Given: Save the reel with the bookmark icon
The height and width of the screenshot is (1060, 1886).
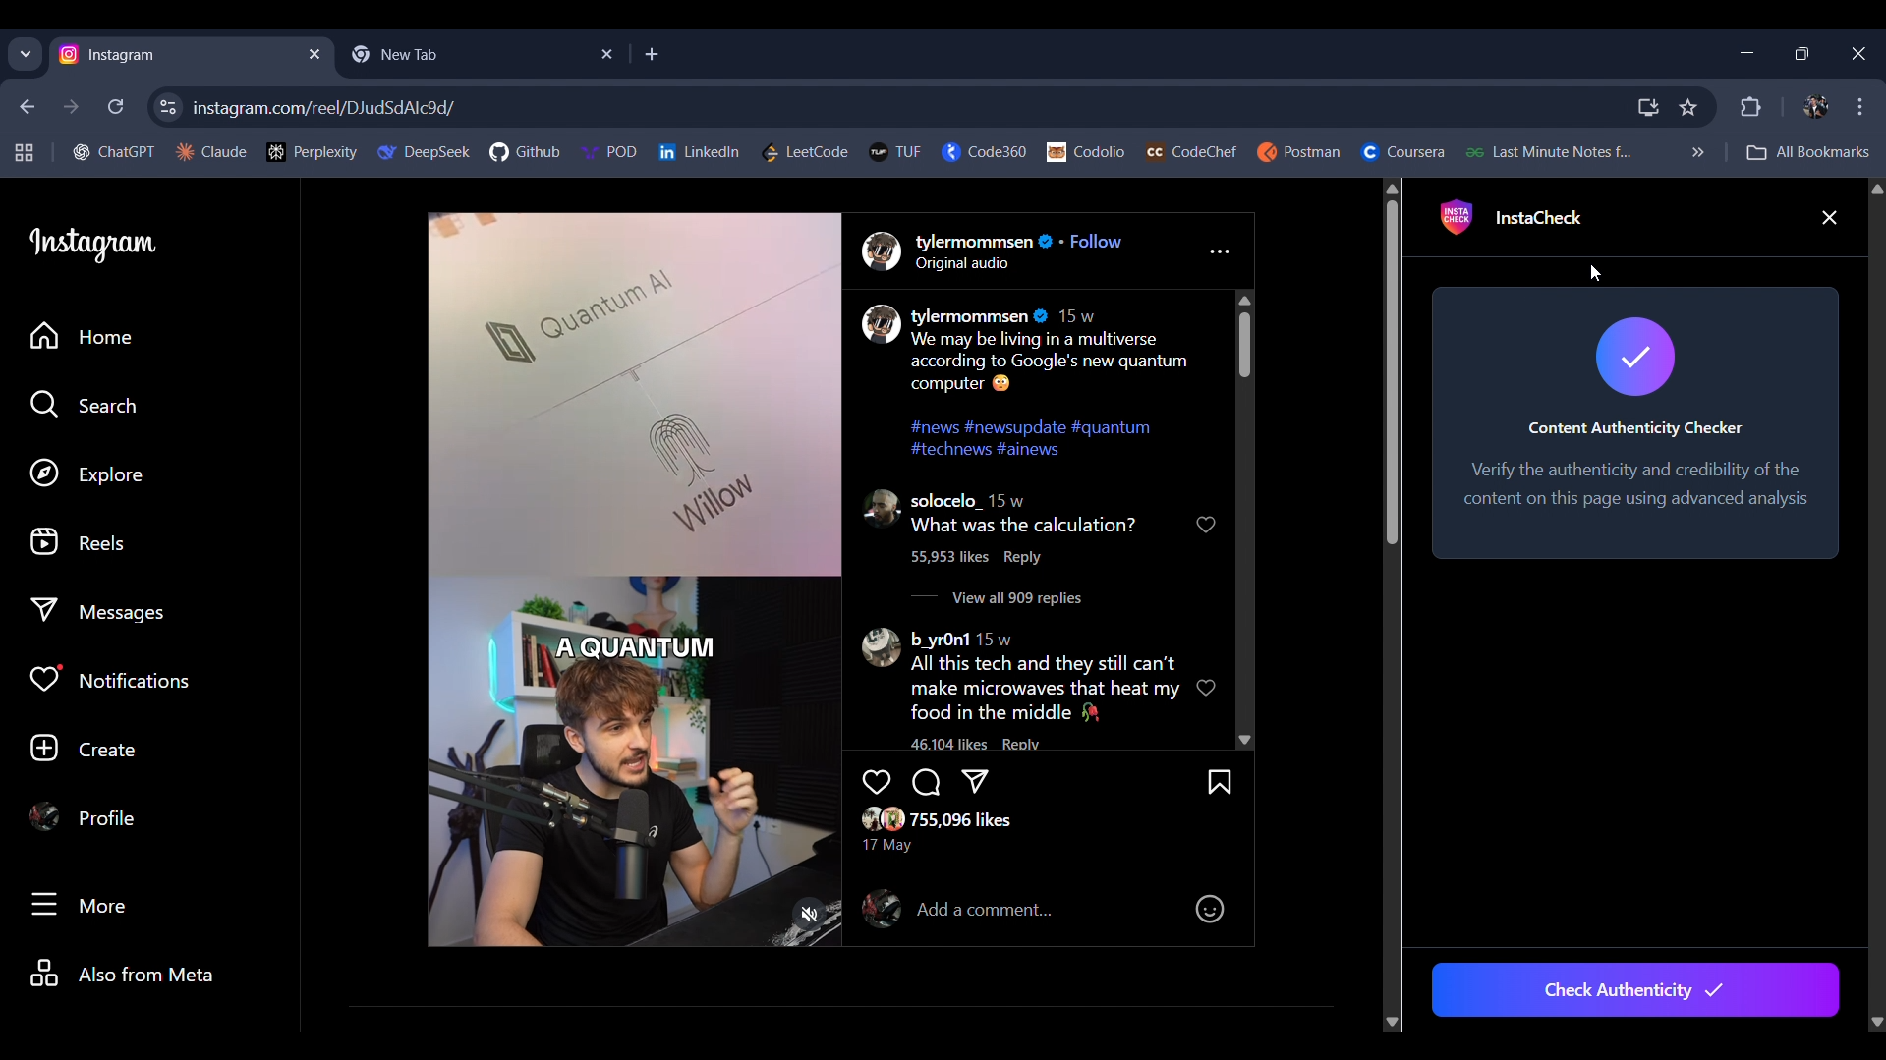Looking at the screenshot, I should (x=1220, y=782).
